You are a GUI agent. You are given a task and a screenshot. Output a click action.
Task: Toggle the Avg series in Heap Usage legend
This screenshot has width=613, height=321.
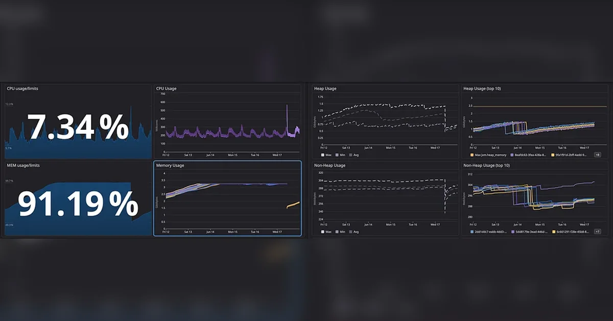point(354,154)
